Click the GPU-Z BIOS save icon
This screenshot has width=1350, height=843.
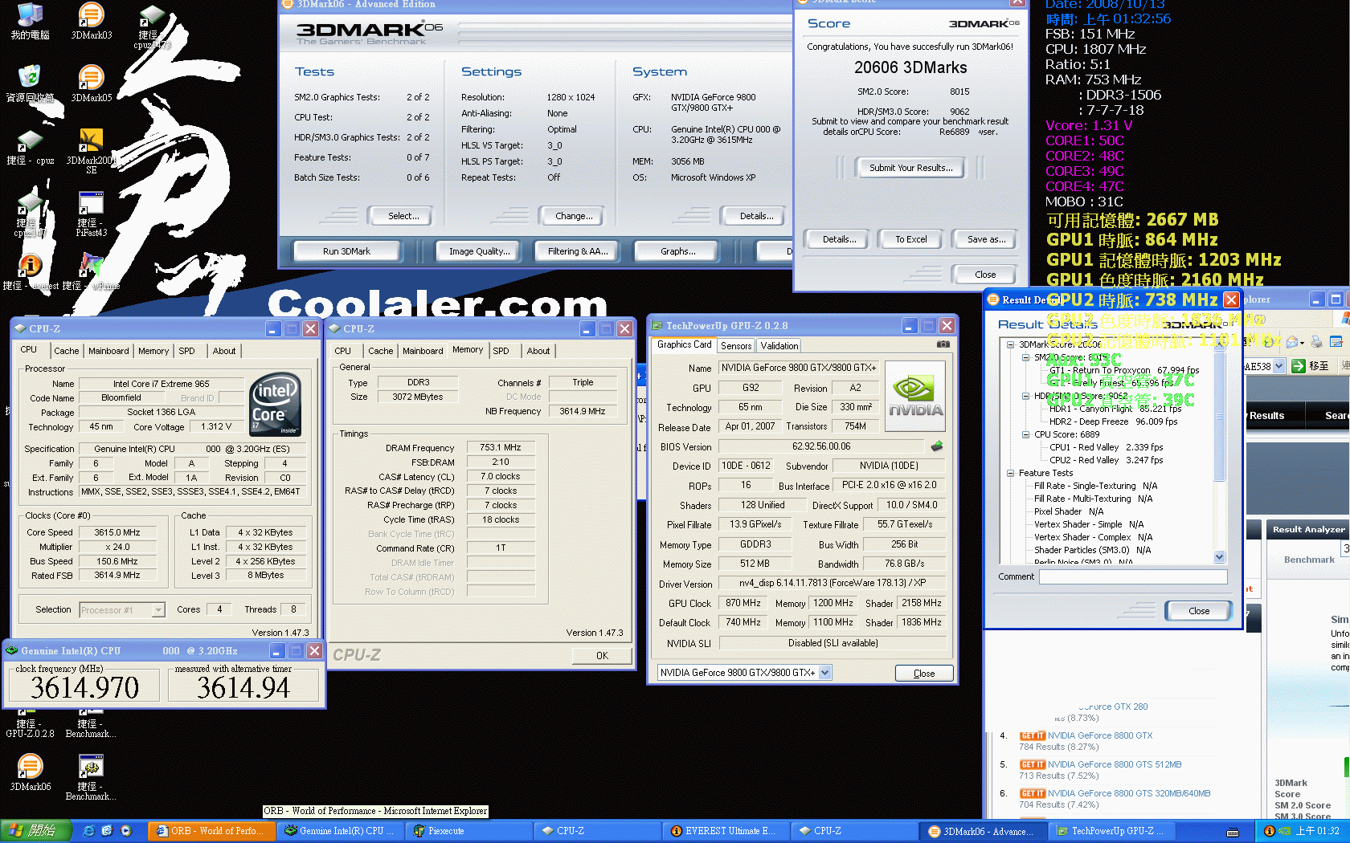(x=936, y=446)
